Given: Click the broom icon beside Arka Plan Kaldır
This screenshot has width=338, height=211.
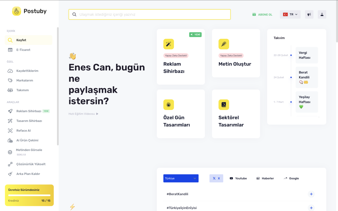Looking at the screenshot, I should (x=10, y=174).
